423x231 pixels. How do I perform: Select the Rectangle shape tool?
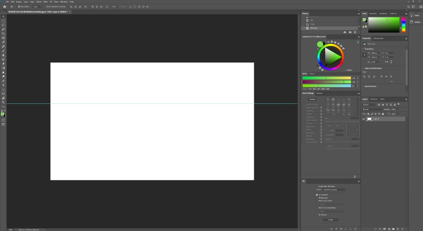point(3,94)
